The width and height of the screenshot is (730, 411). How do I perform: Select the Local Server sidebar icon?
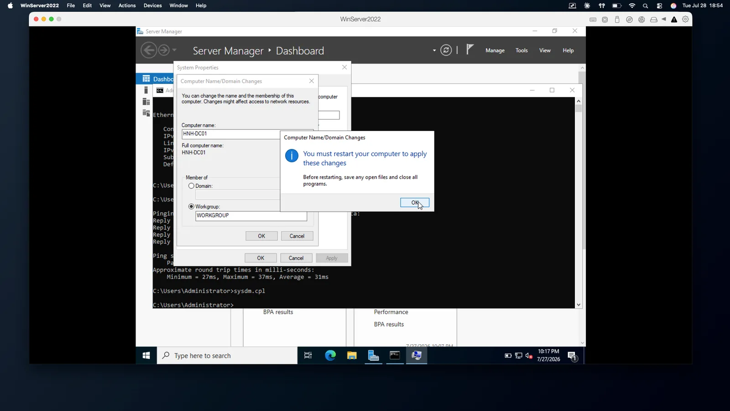coord(146,90)
